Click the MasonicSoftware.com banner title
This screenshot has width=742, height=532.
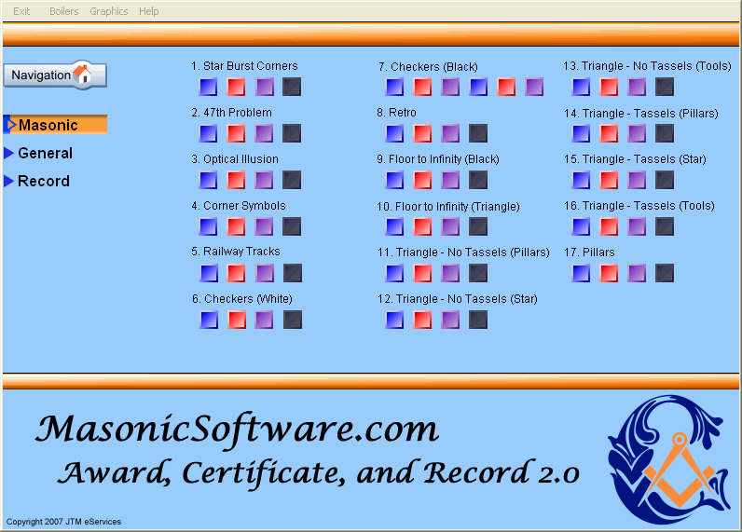click(237, 430)
